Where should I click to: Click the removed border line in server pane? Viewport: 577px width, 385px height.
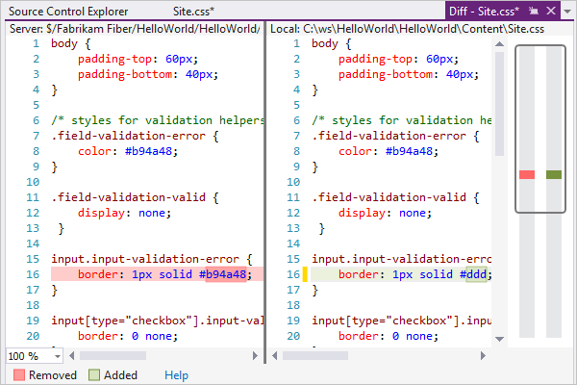pyautogui.click(x=154, y=274)
